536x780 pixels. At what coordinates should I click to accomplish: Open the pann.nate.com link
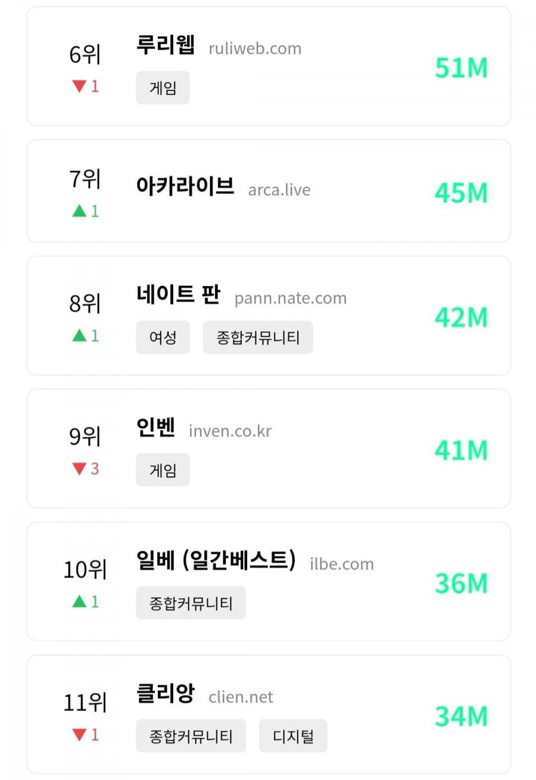(291, 298)
